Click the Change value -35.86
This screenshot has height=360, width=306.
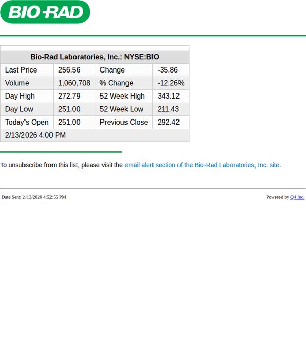[x=168, y=70]
